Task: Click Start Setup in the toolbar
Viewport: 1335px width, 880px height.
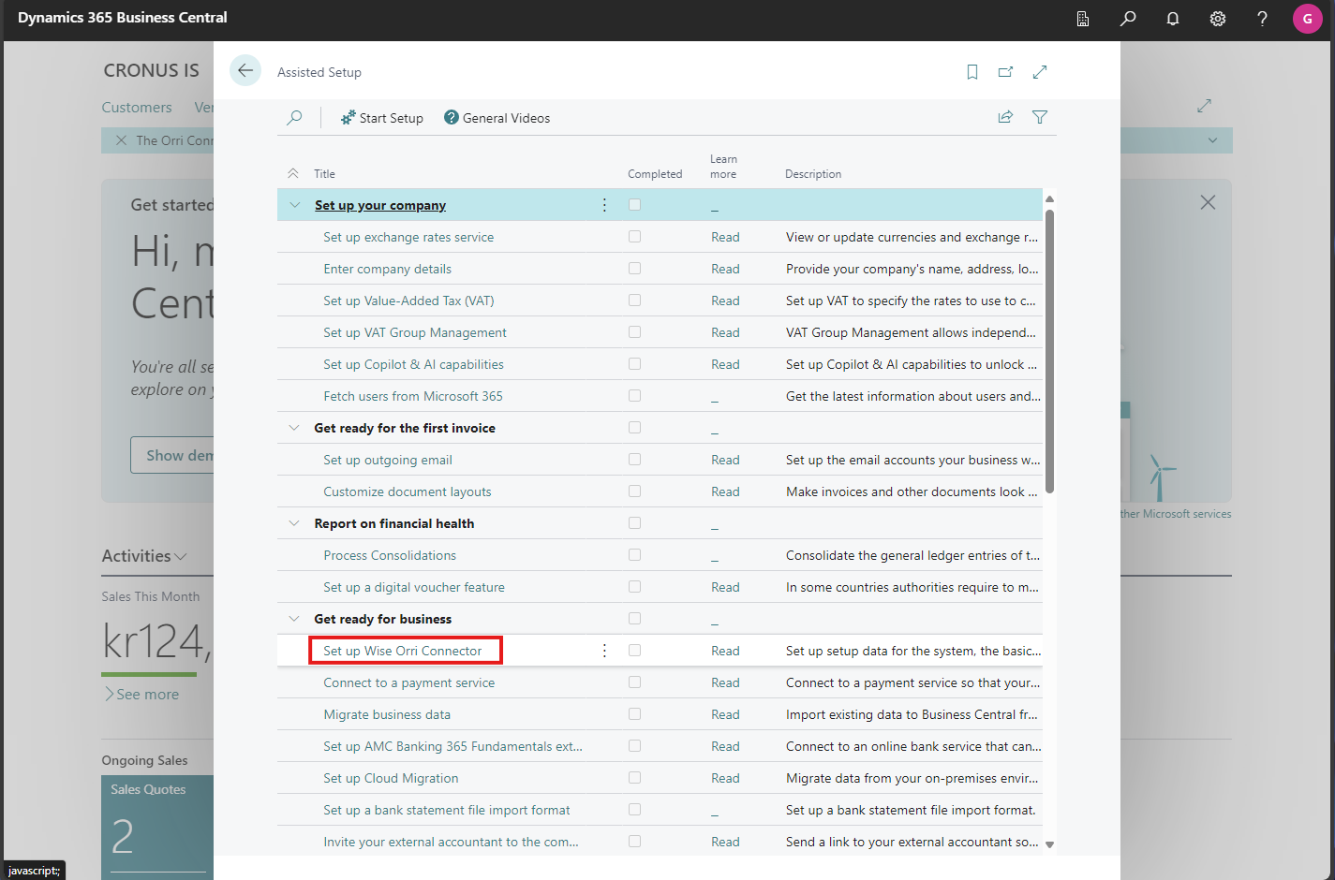Action: point(382,118)
